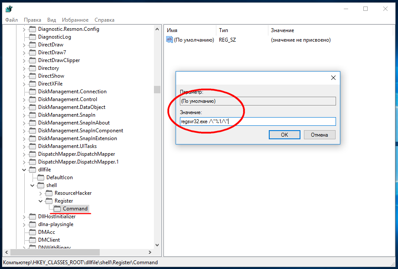Open the Справка menu
The height and width of the screenshot is (269, 398).
(x=104, y=20)
